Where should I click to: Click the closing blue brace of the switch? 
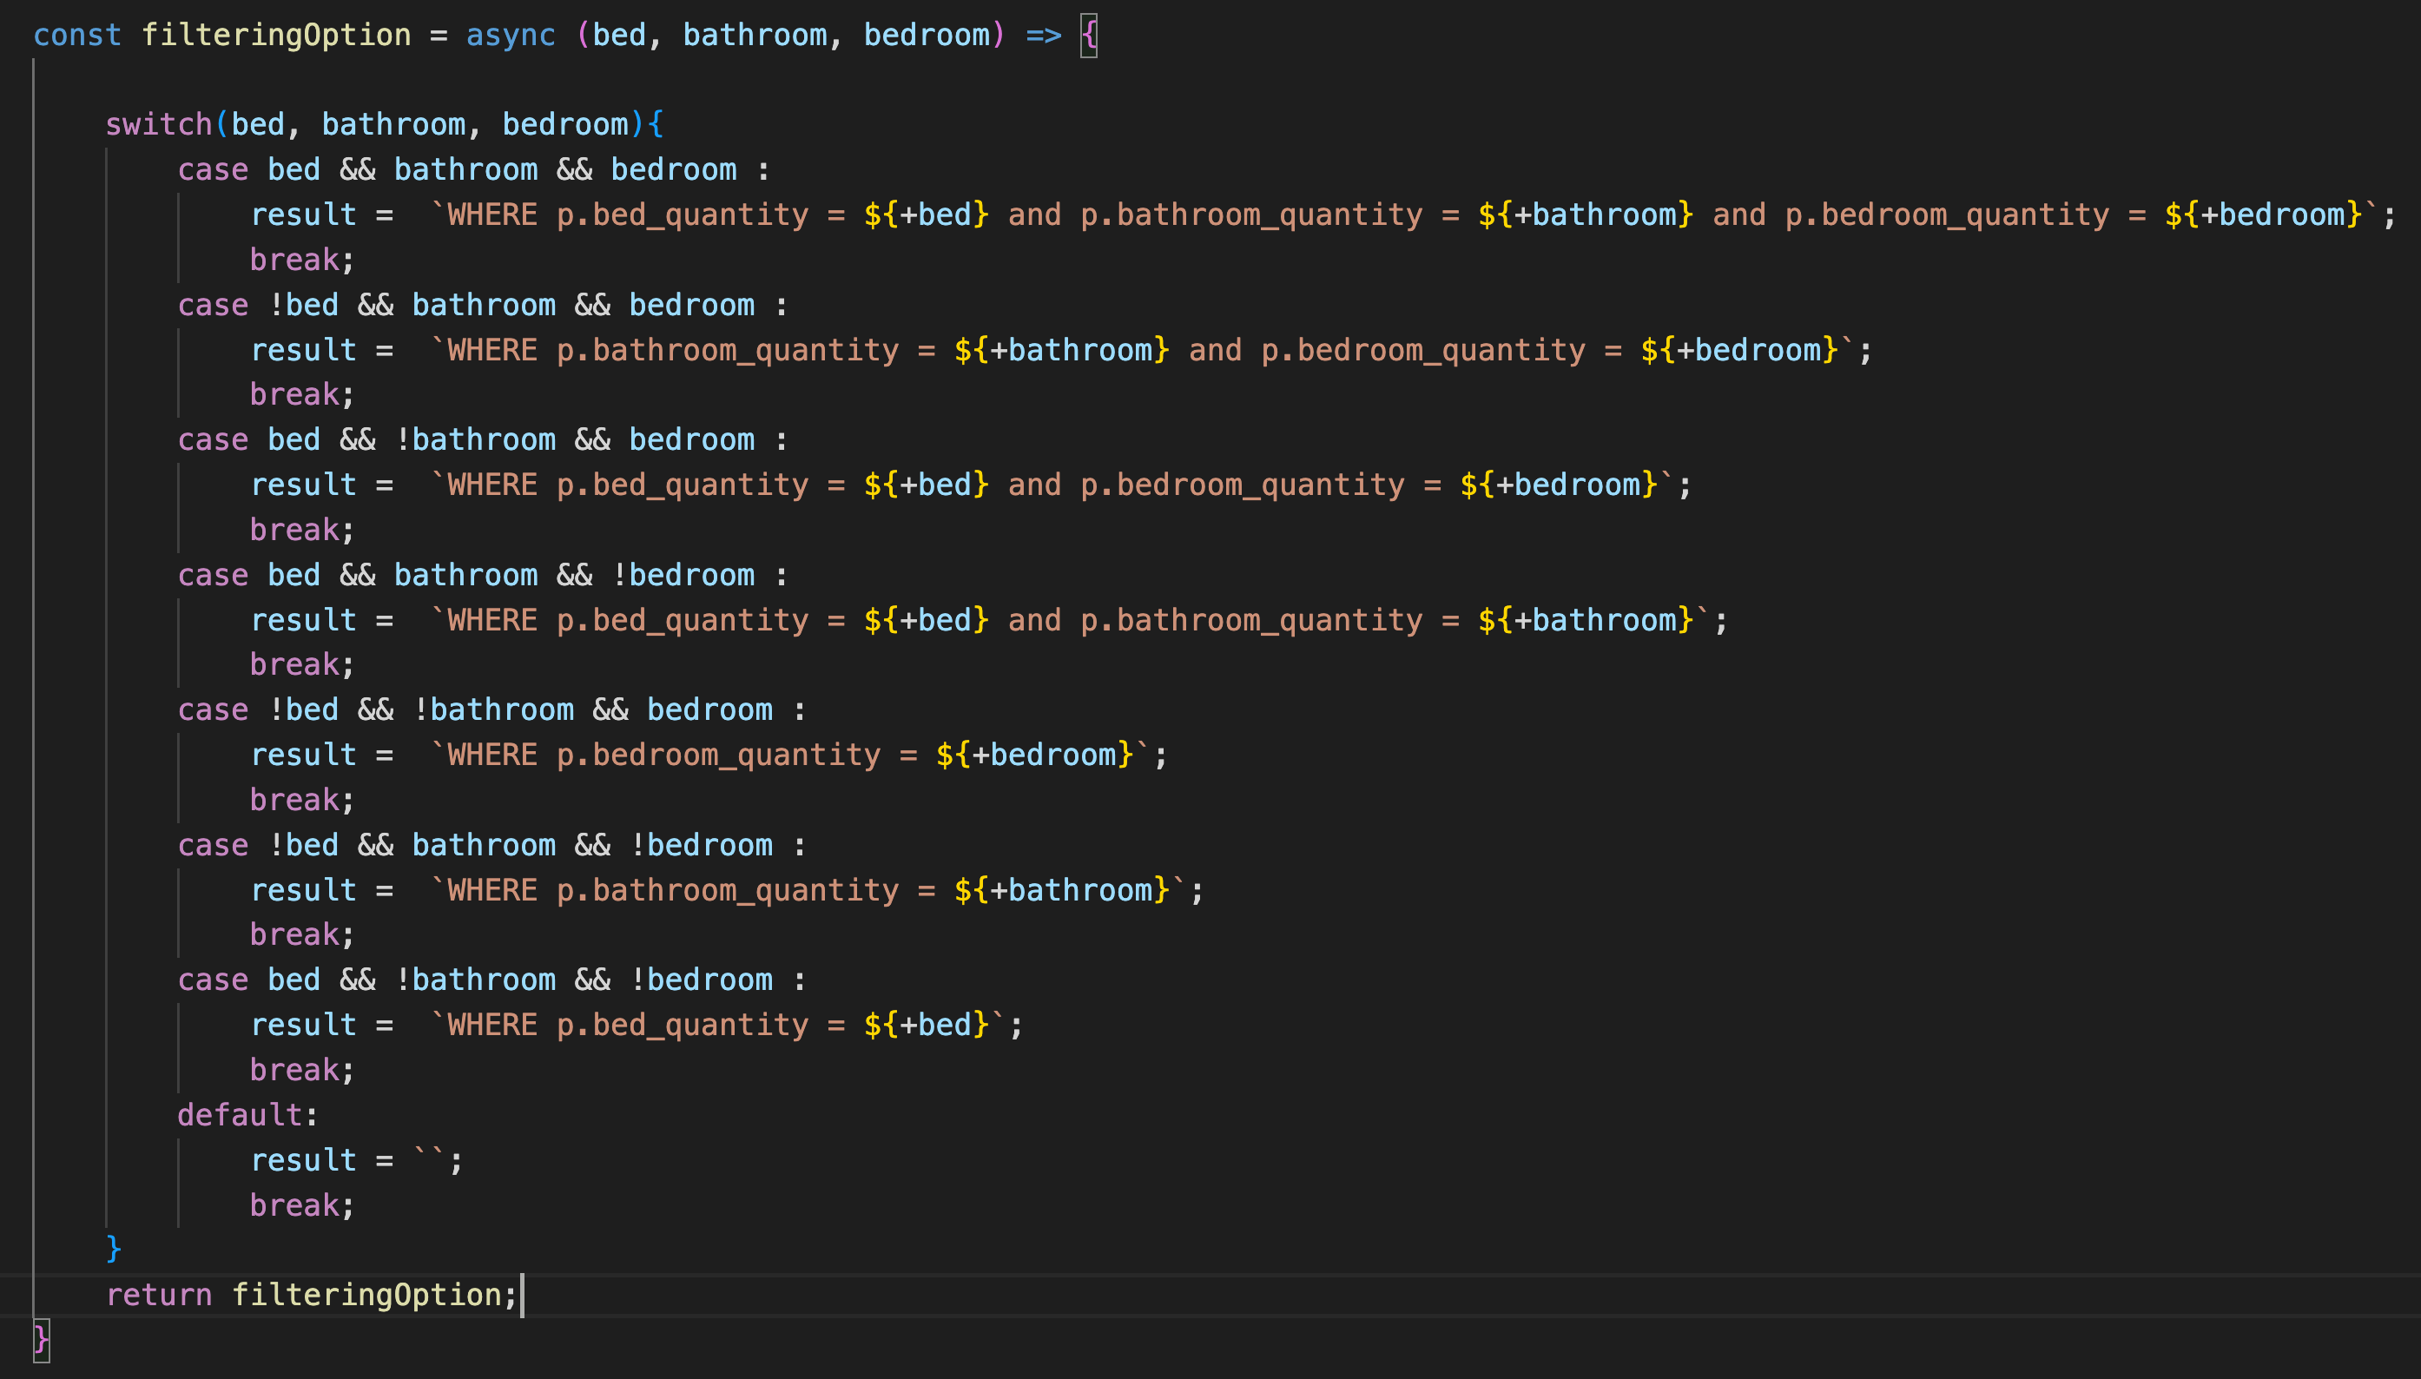click(x=114, y=1248)
